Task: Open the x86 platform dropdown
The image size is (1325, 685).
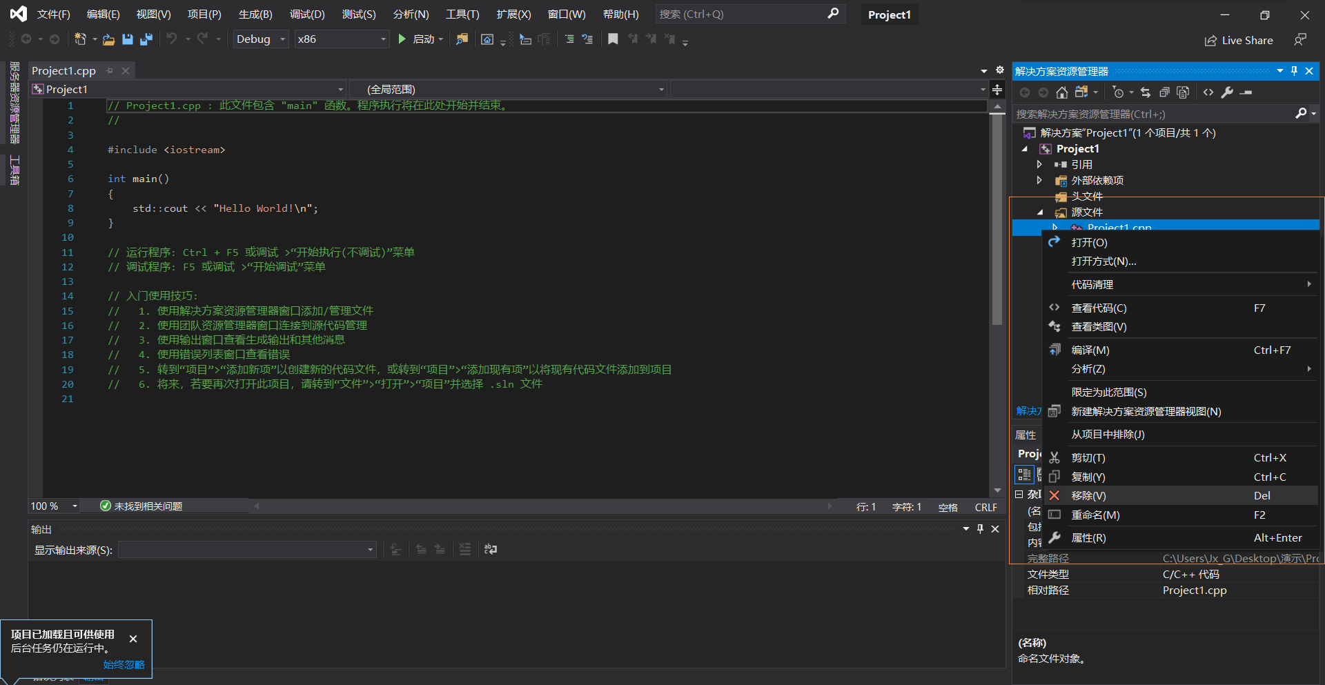Action: coord(341,39)
